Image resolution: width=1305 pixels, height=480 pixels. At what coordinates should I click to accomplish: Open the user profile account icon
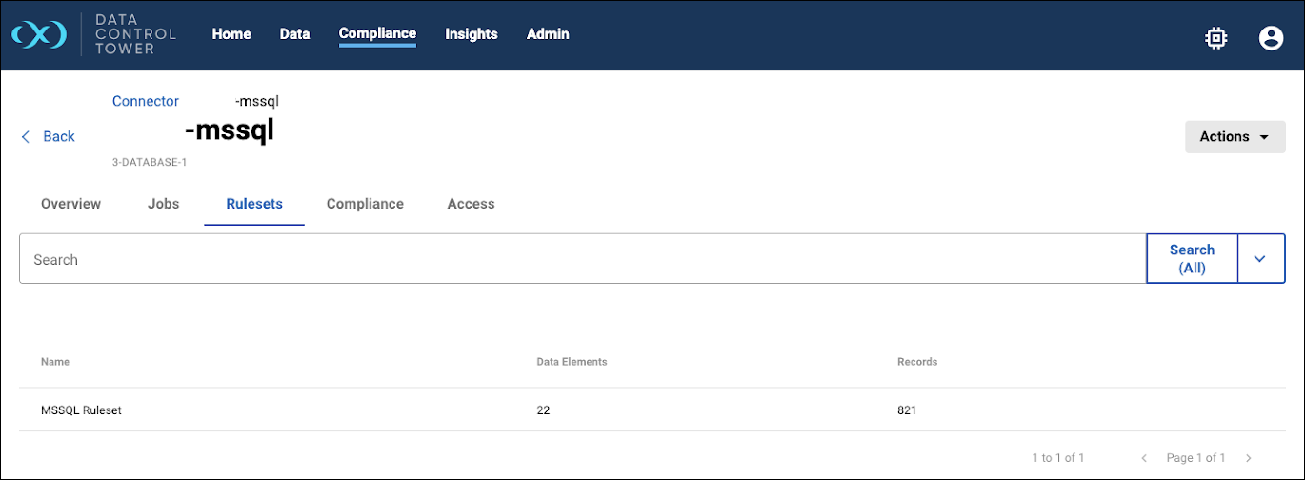[1271, 37]
